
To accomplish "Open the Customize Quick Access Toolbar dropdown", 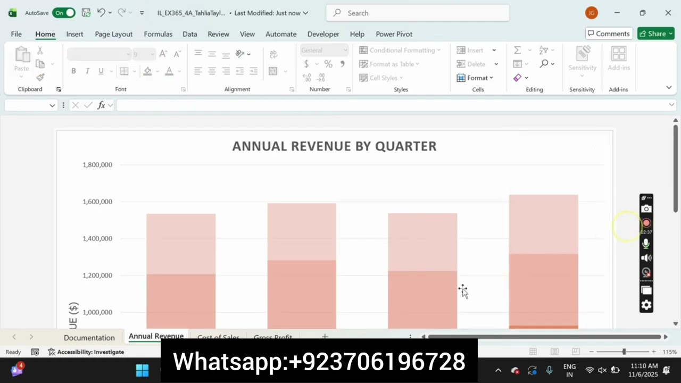I will pos(142,13).
